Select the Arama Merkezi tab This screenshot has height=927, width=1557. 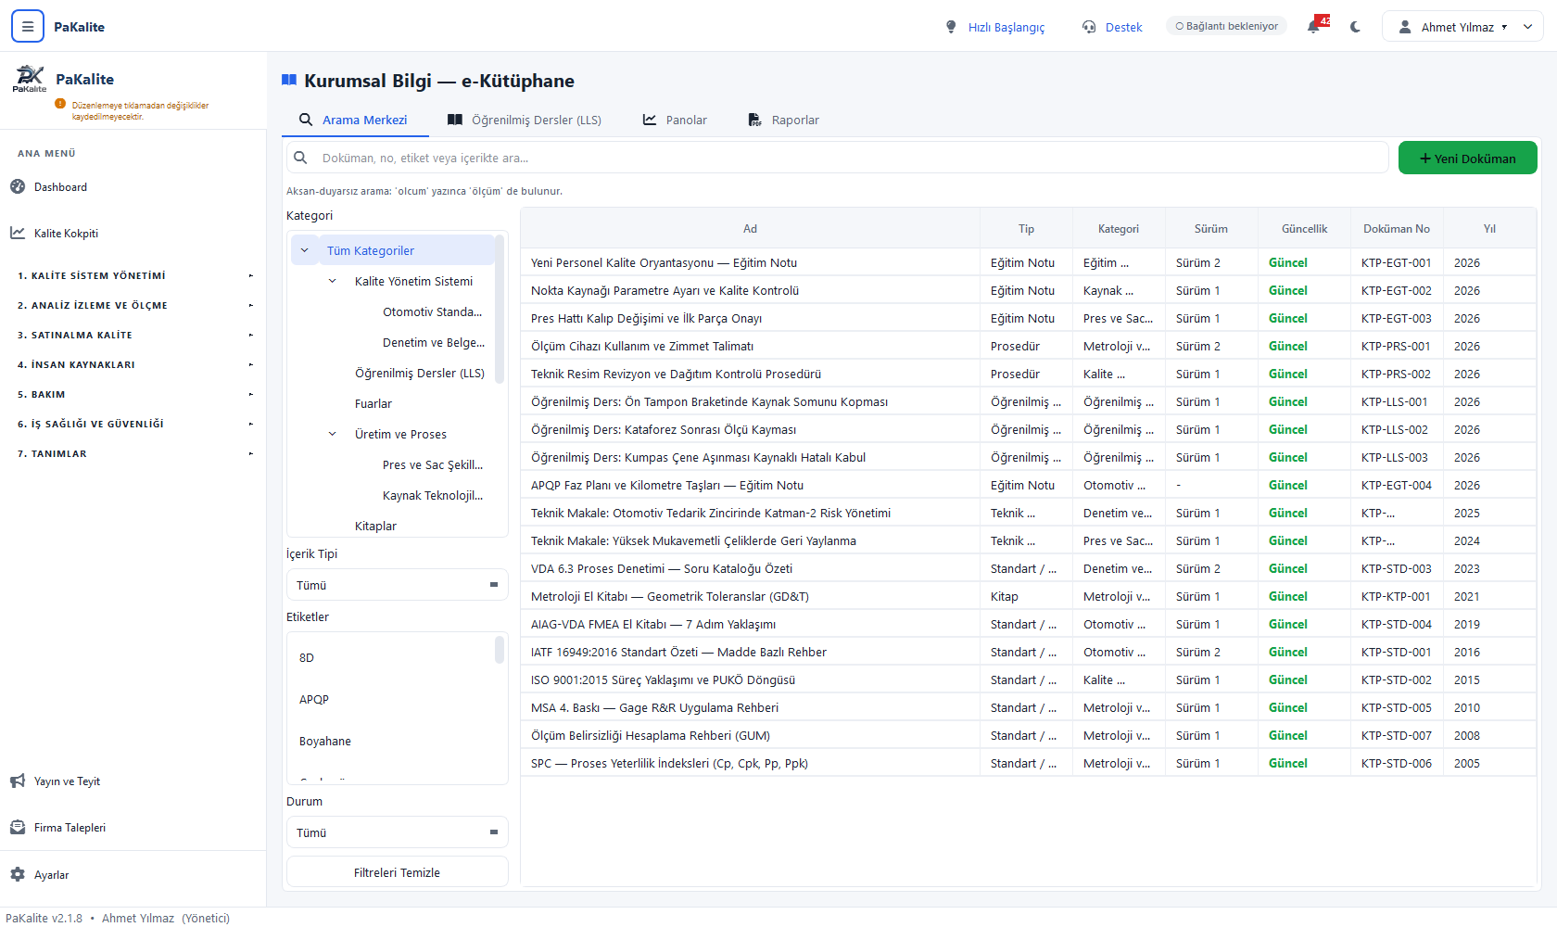tap(354, 120)
